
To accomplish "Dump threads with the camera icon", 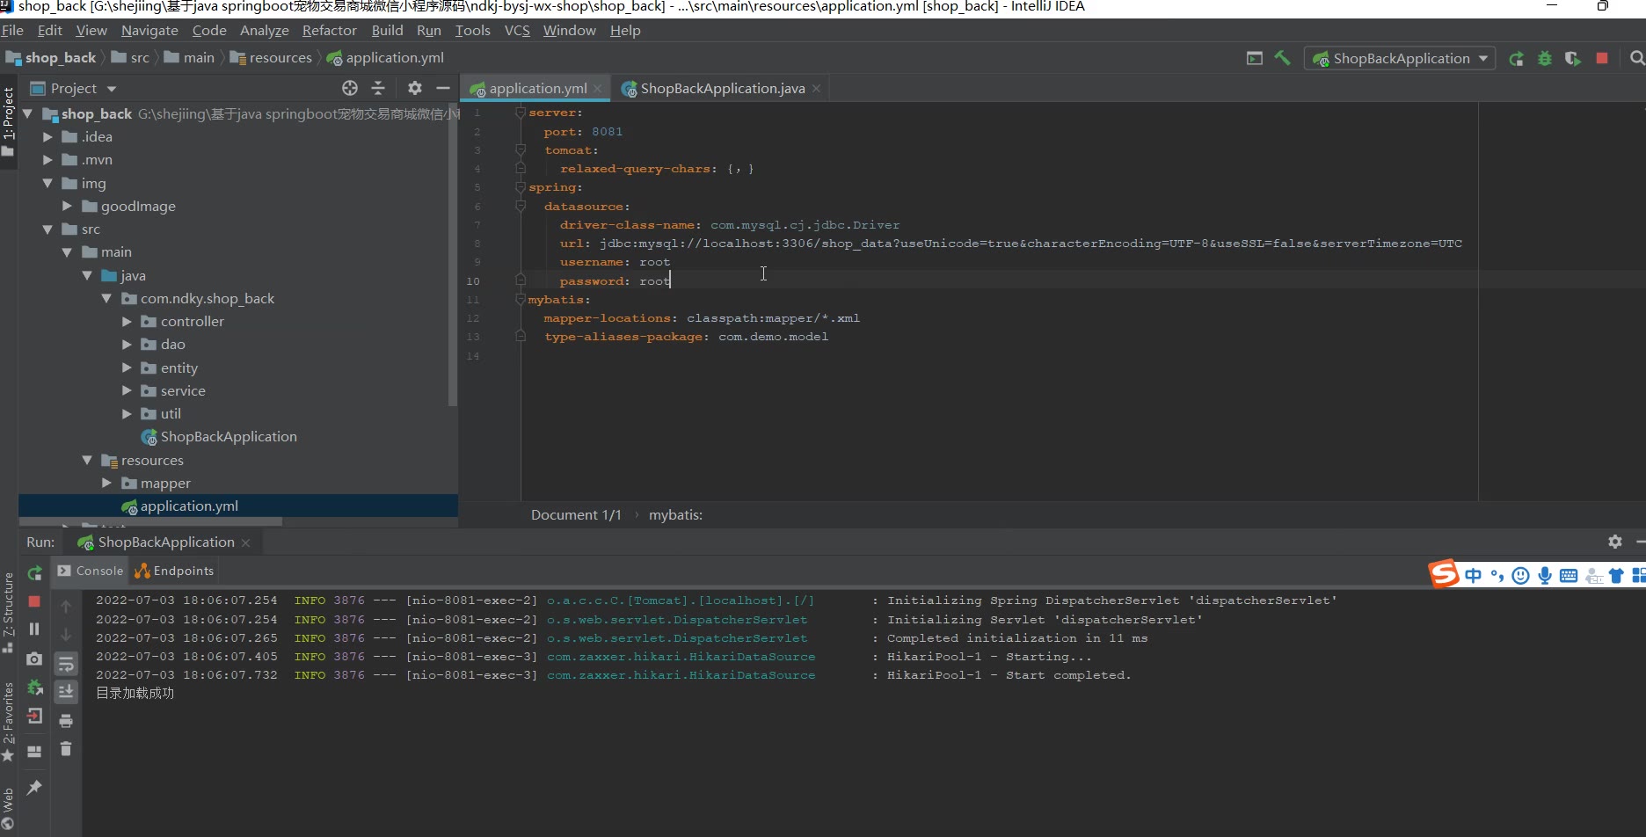I will tap(34, 659).
